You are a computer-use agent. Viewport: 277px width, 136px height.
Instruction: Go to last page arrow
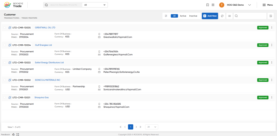coord(140,127)
